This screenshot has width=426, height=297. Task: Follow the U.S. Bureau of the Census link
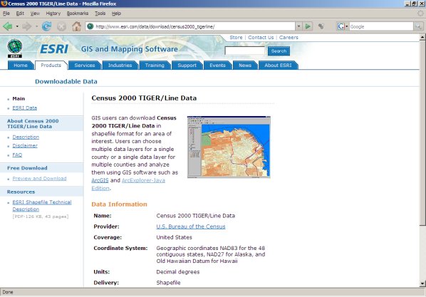(x=191, y=226)
